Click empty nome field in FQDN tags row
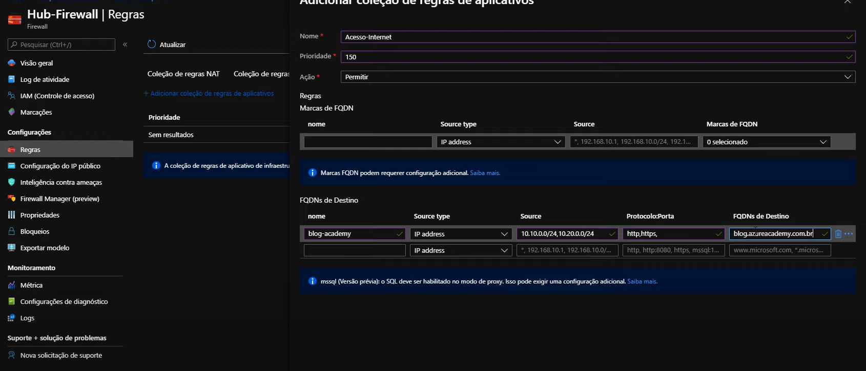 pos(368,142)
